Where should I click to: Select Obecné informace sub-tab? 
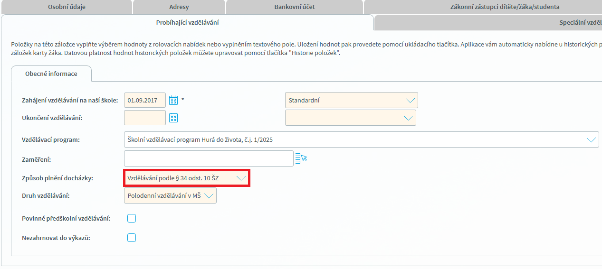(51, 74)
